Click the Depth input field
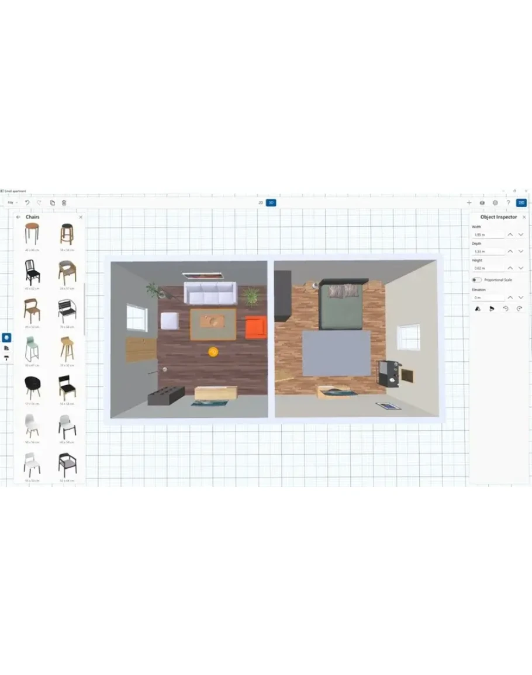Screen dimensions: 532x675 488,251
